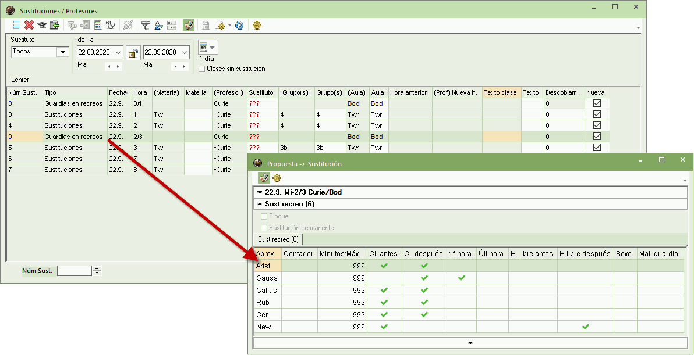Open the Sustituciones toolbar overflow arrow

point(638,28)
